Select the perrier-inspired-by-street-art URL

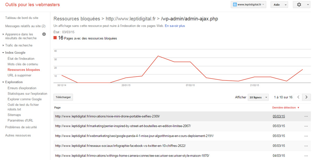tap(123, 126)
